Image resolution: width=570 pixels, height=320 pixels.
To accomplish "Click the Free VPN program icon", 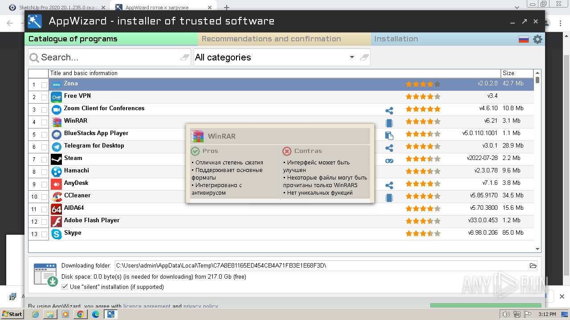I will [57, 97].
